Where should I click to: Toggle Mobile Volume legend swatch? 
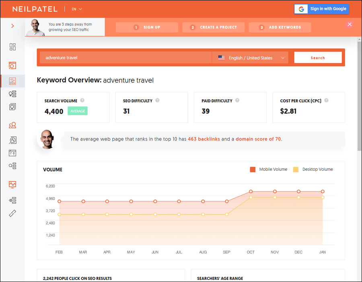253,170
